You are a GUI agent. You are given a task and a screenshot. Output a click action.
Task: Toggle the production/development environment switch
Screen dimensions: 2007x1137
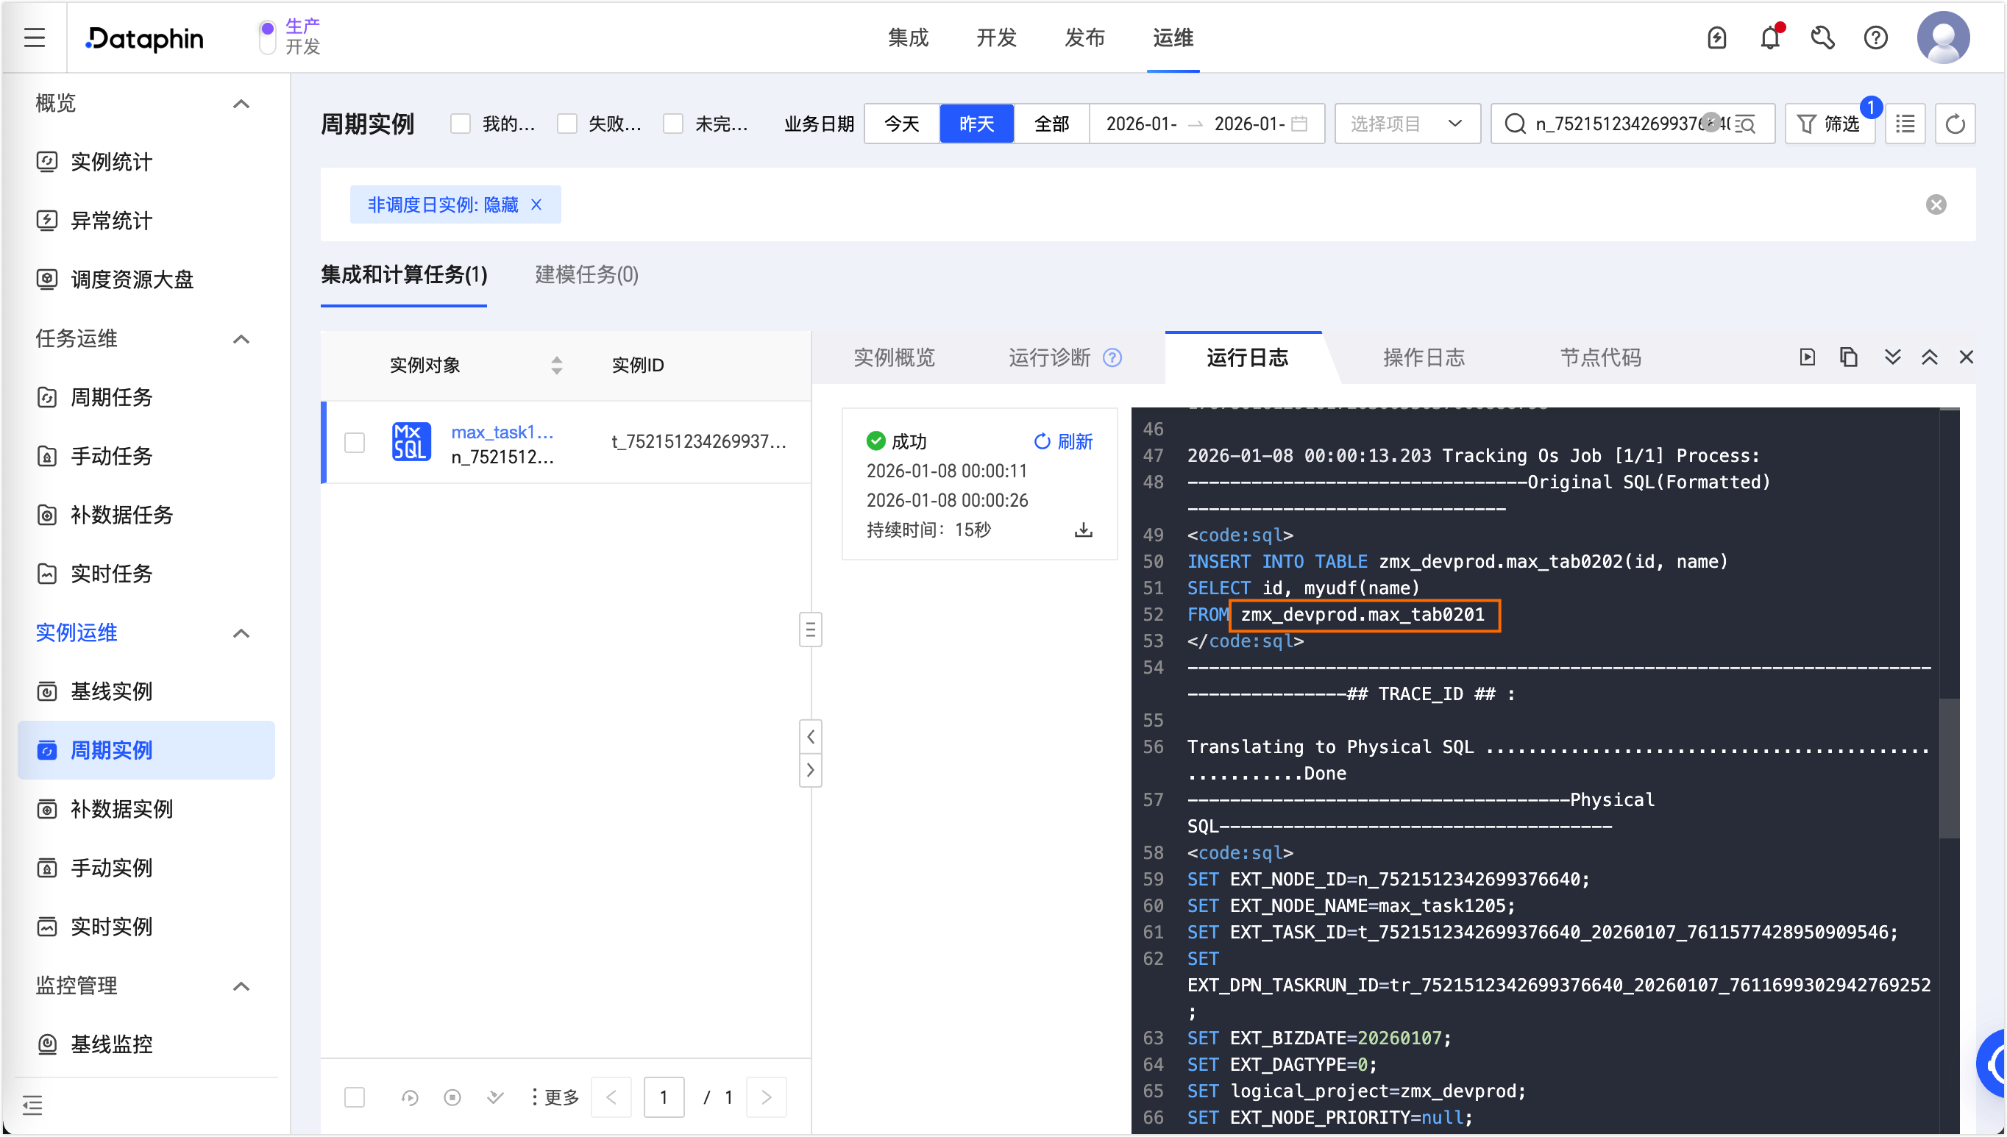tap(267, 38)
